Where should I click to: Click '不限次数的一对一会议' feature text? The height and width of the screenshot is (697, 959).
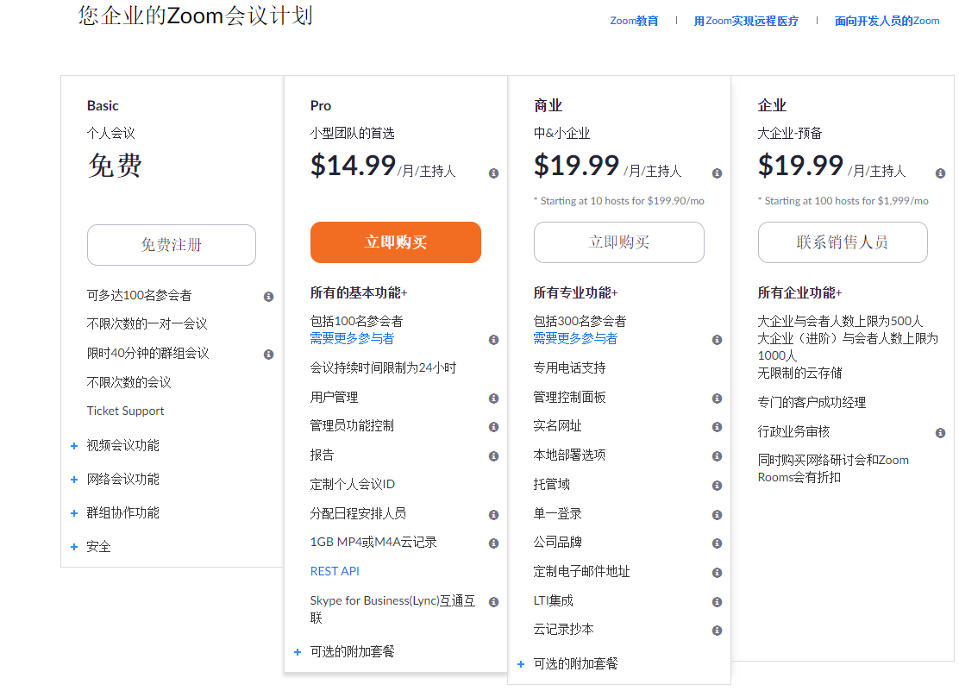coord(147,323)
